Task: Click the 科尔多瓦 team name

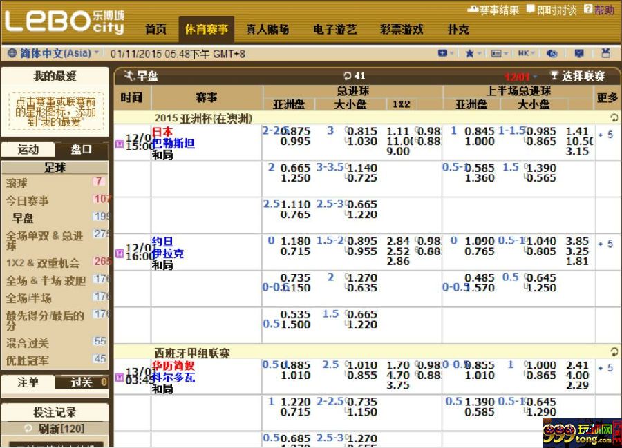Action: [x=173, y=377]
